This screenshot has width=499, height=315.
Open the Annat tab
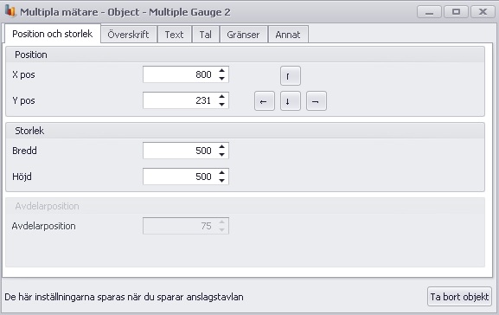coord(288,35)
